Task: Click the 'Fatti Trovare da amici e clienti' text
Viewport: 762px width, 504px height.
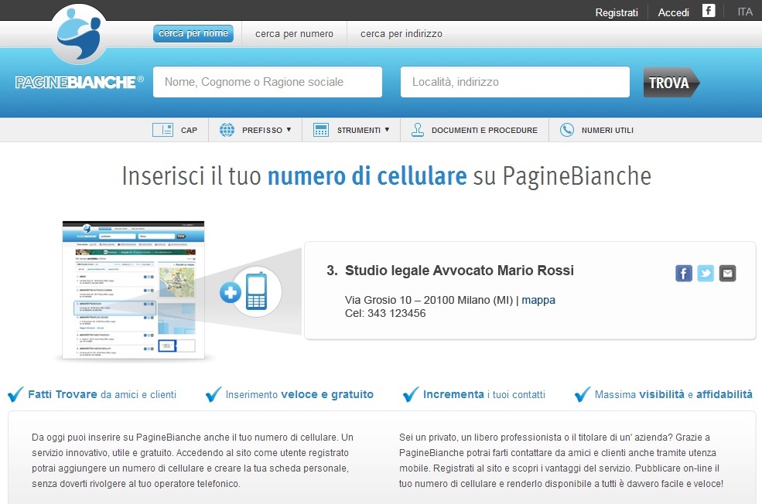Action: click(x=102, y=394)
